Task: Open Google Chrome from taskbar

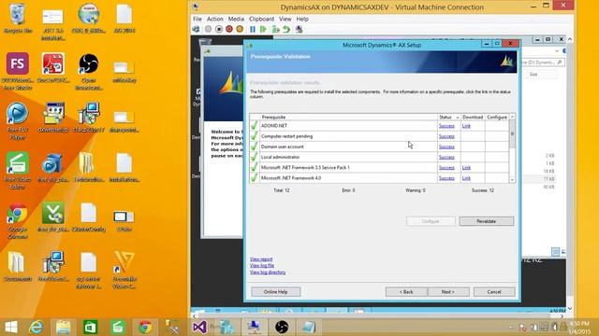Action: tap(145, 328)
